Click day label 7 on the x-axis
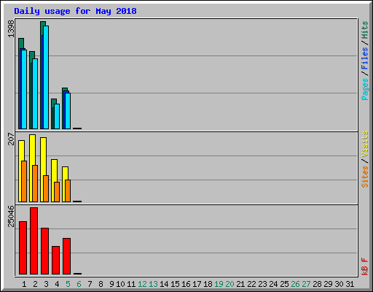Viewport: 373px width, 292px height. pyautogui.click(x=90, y=284)
